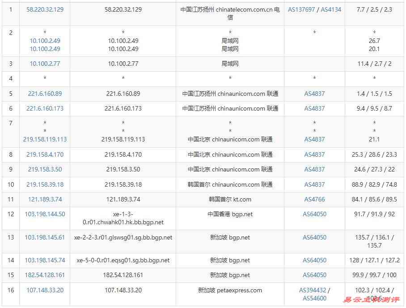The height and width of the screenshot is (308, 406).
Task: Select location 韩国首尔 chinaunicom.com 联通
Action: [x=230, y=184]
